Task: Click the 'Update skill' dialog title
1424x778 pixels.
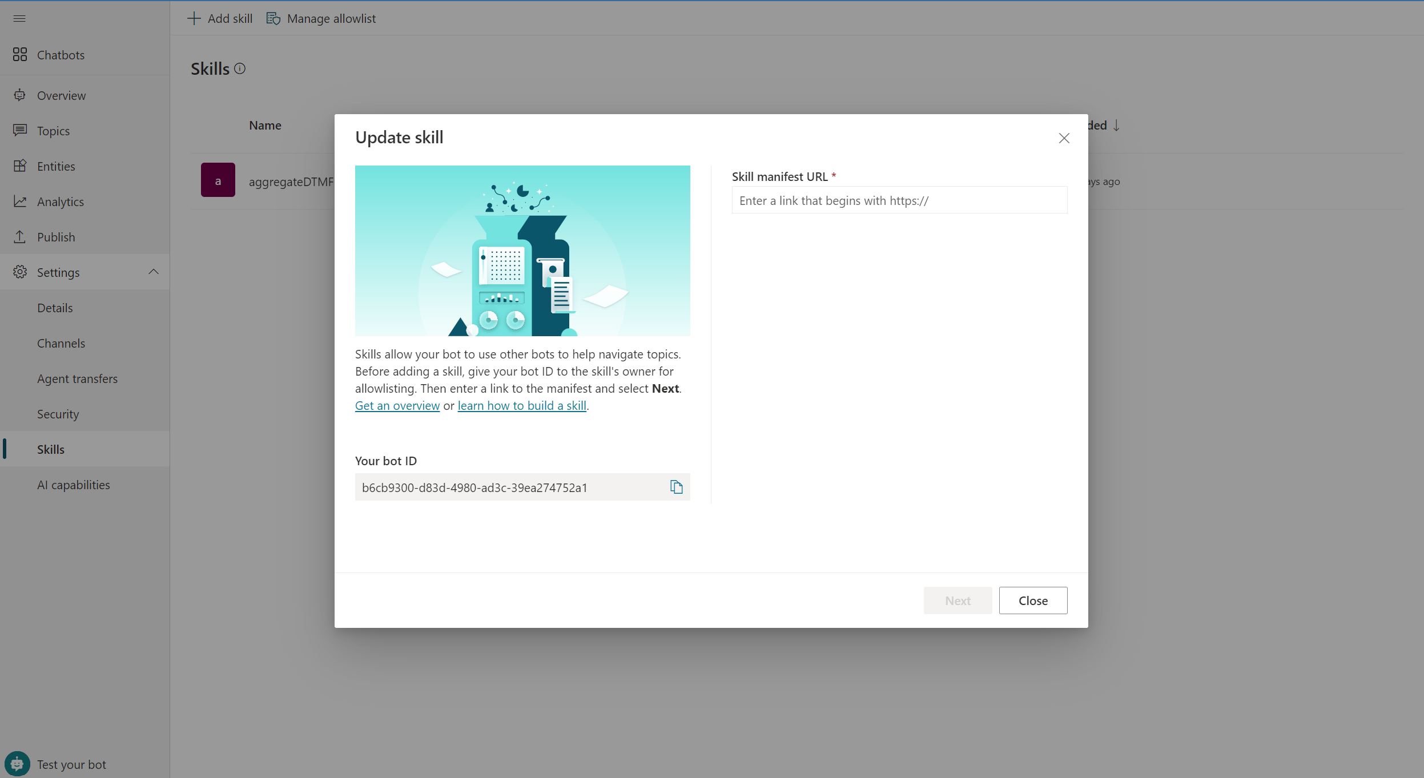Action: (x=399, y=137)
